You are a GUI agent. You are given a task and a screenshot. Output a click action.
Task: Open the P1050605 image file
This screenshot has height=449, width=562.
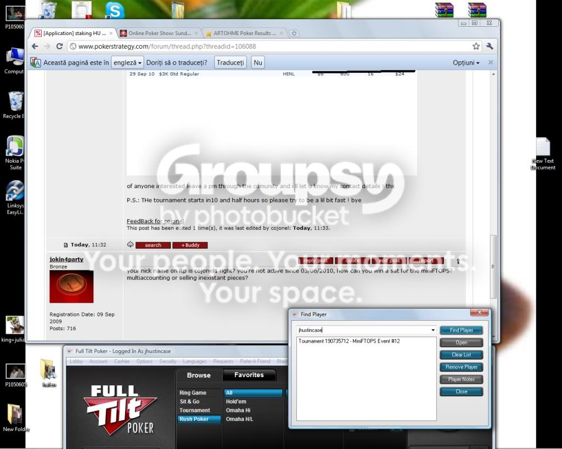point(15,375)
